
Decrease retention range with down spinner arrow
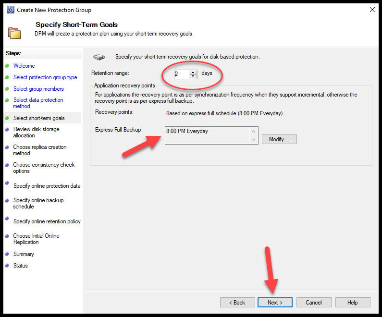[x=193, y=76]
